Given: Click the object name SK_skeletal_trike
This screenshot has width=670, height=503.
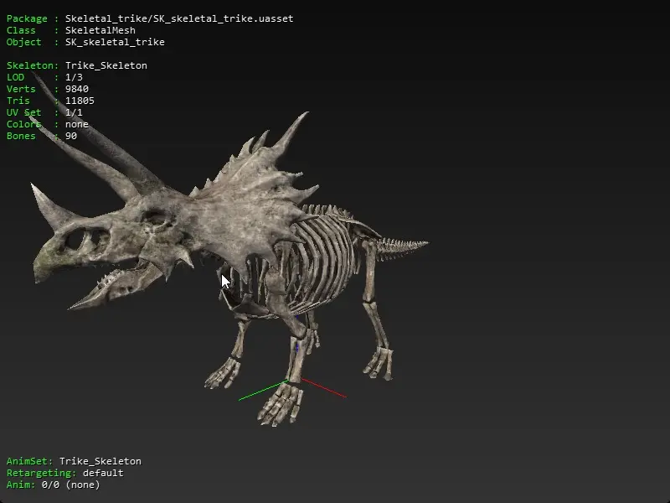Looking at the screenshot, I should click(115, 43).
